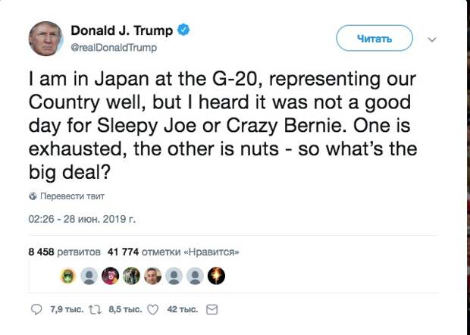Open the @realDonaldTrump handle
Image resolution: width=470 pixels, height=335 pixels.
tap(114, 48)
